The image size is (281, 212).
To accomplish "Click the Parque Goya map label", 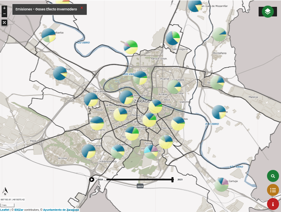I will point(159,59).
